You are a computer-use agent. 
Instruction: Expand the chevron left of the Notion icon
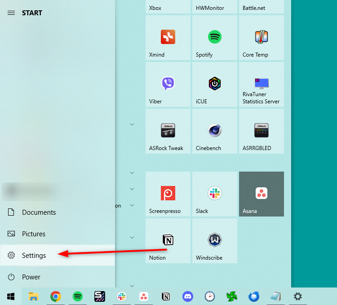point(132,237)
